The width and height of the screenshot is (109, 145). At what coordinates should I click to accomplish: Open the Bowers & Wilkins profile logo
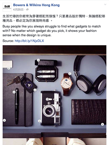coord(7,7)
